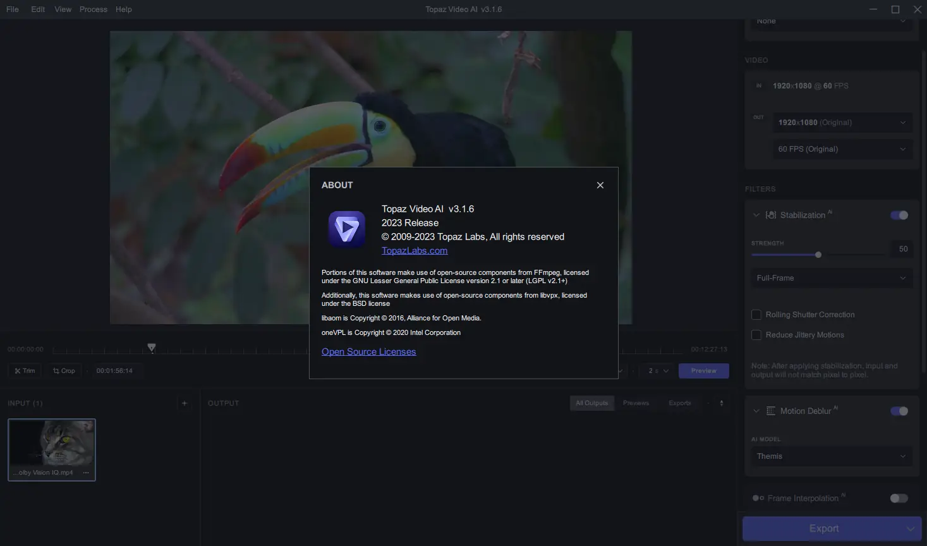Screen dimensions: 927x546
Task: Switch to the Exports tab
Action: [x=680, y=403]
